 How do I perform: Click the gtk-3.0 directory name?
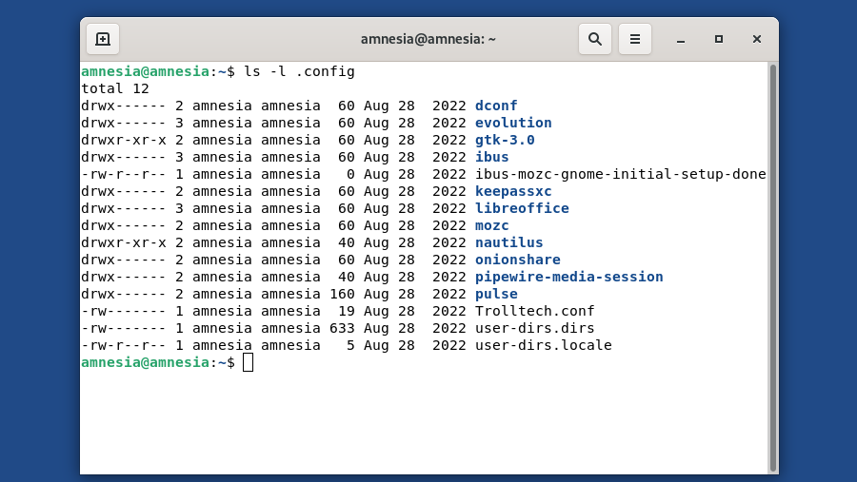505,140
